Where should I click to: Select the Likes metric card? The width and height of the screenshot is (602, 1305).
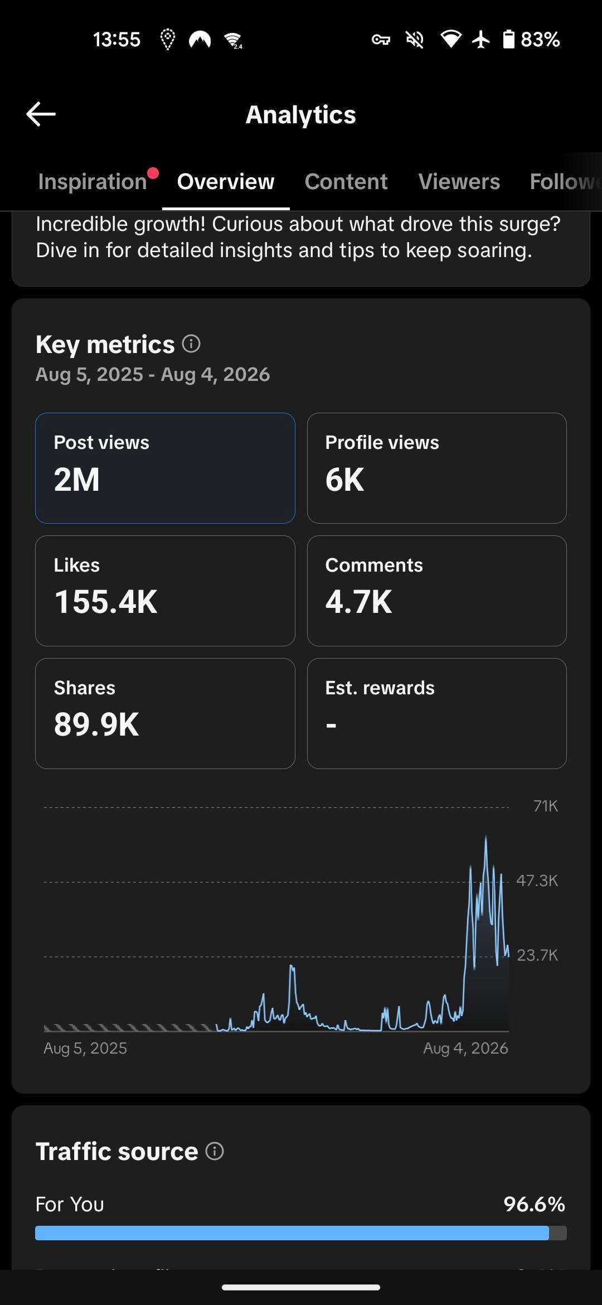pos(165,591)
